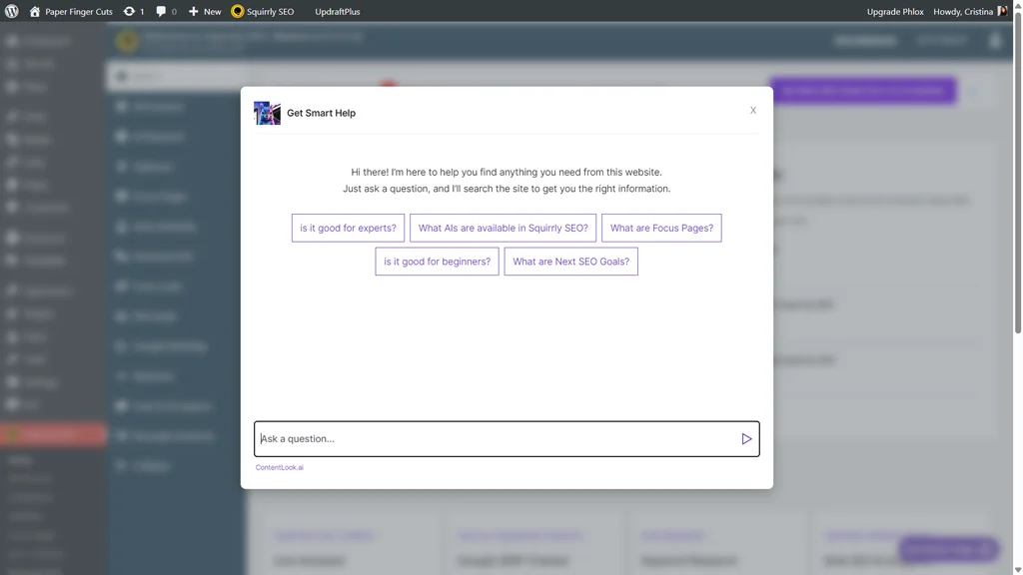Open the Howdy, Cristina account menu
Image resolution: width=1023 pixels, height=575 pixels.
pyautogui.click(x=962, y=11)
